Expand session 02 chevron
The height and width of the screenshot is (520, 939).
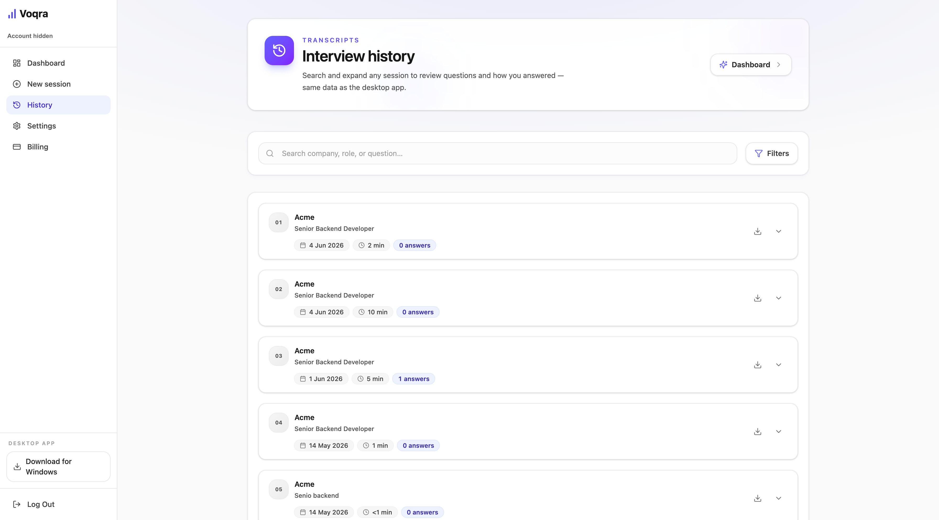(x=779, y=298)
